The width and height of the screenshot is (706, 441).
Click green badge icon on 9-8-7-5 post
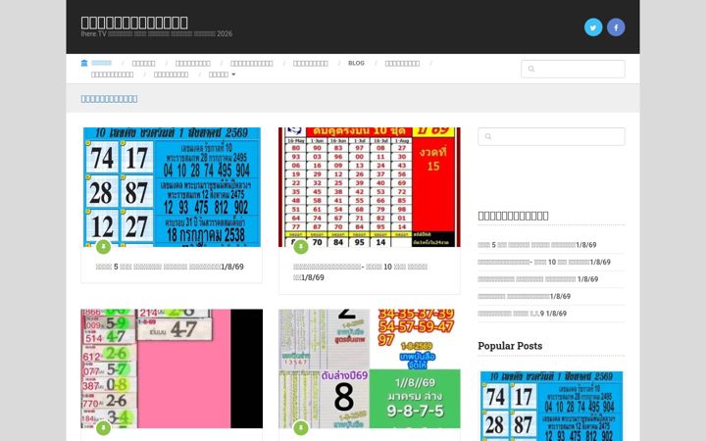point(301,427)
